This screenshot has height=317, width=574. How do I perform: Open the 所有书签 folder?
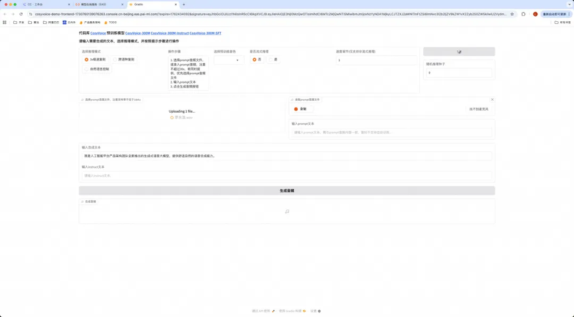coord(563,23)
